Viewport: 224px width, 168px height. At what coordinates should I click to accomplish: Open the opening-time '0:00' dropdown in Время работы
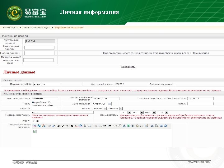coord(150,113)
